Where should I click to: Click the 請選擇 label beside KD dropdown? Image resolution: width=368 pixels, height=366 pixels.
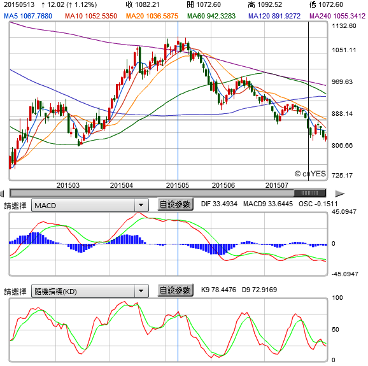(x=15, y=292)
